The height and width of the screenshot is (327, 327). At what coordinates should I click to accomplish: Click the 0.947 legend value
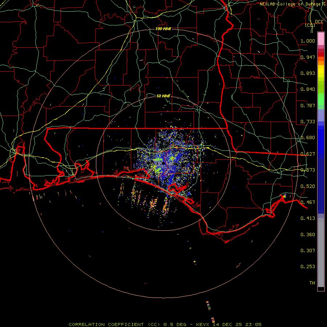pos(308,57)
